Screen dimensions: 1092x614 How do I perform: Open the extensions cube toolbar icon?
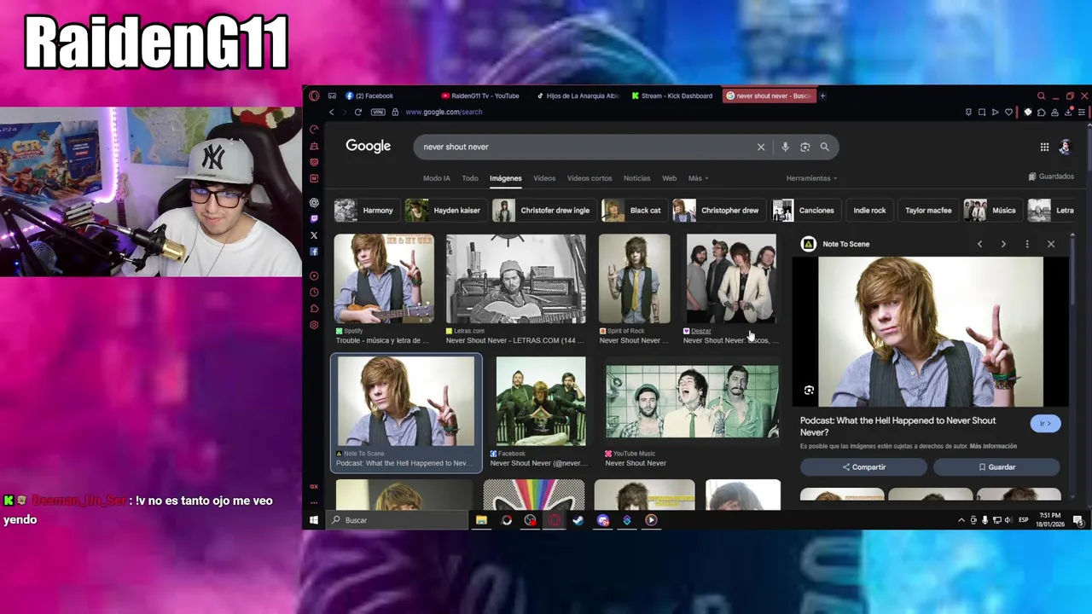tap(1042, 112)
